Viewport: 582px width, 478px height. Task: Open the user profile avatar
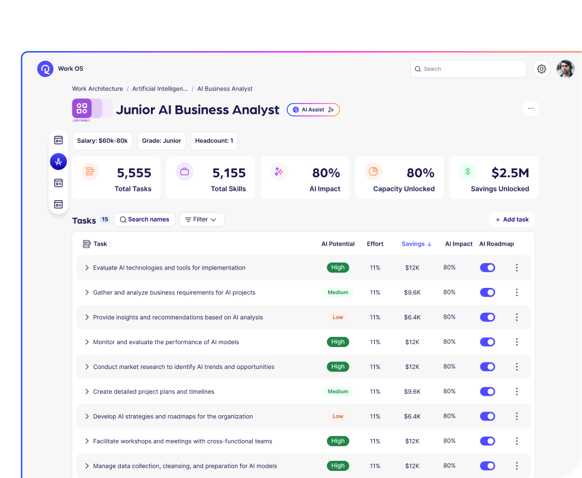tap(565, 69)
